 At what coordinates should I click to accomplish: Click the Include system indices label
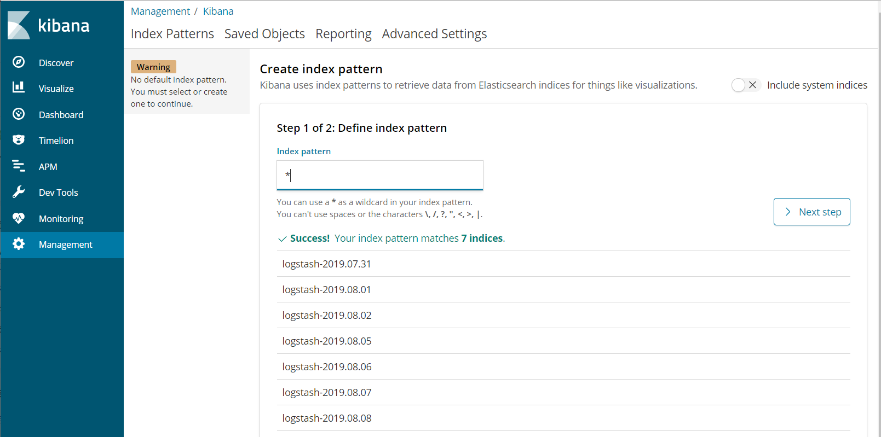tap(817, 85)
